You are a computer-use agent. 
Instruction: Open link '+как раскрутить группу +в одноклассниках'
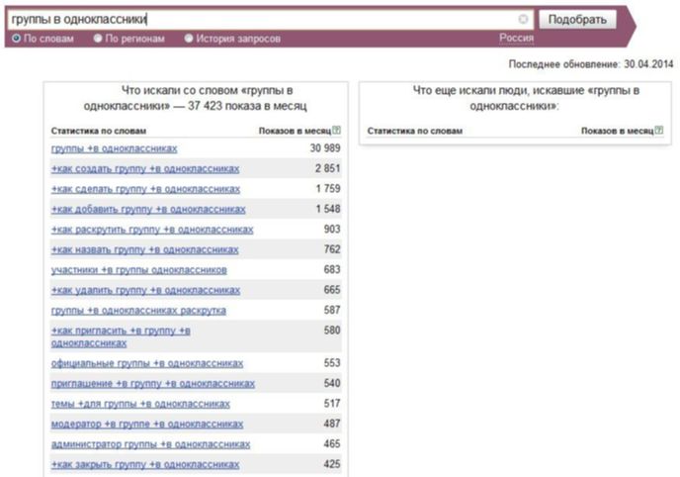[x=152, y=230]
